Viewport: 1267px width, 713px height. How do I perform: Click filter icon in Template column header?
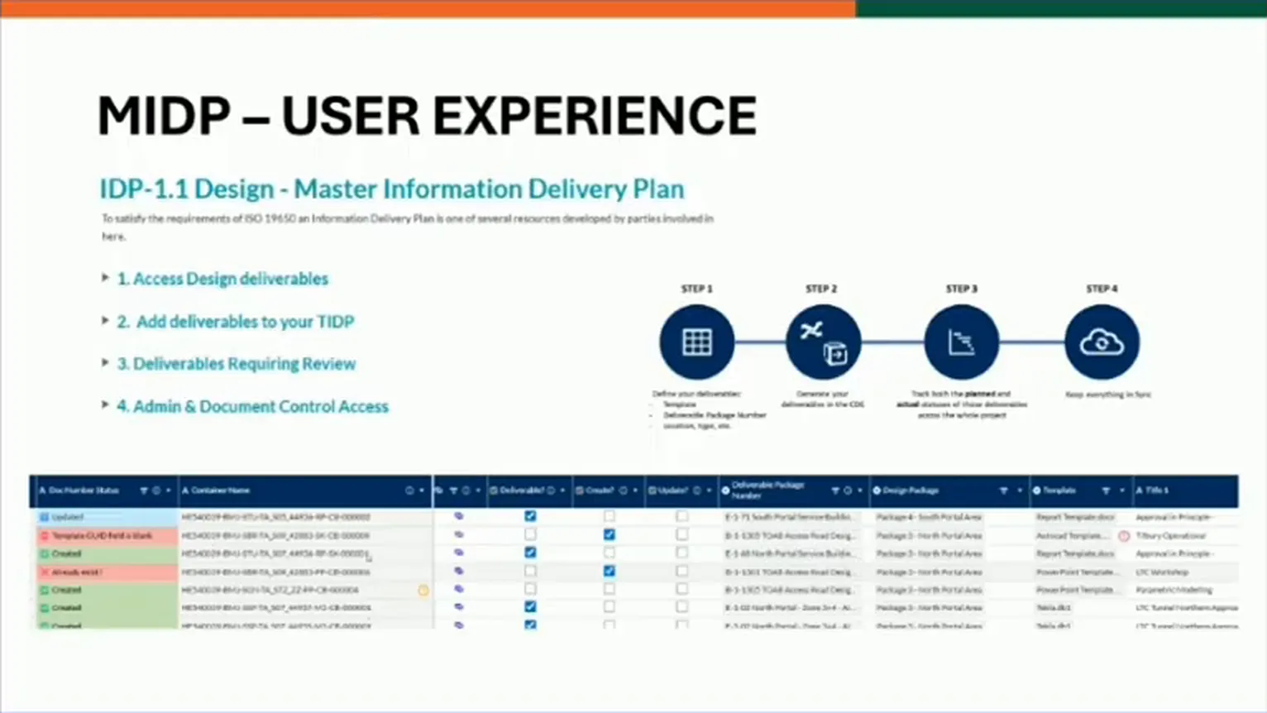1106,490
